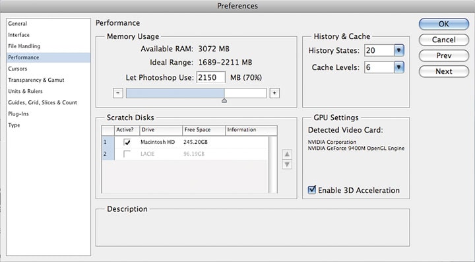Screen dimensions: 475x262
Task: Click the Cancel button
Action: tap(444, 40)
